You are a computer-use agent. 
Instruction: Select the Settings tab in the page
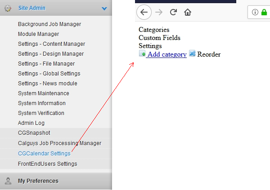coord(150,46)
